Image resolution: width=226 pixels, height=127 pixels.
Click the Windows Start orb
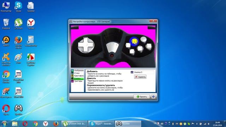point(4,124)
